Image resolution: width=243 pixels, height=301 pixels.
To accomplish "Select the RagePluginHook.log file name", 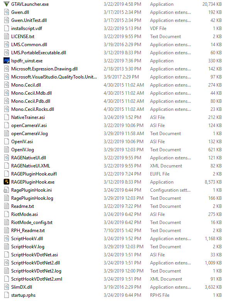I will click(x=32, y=198).
